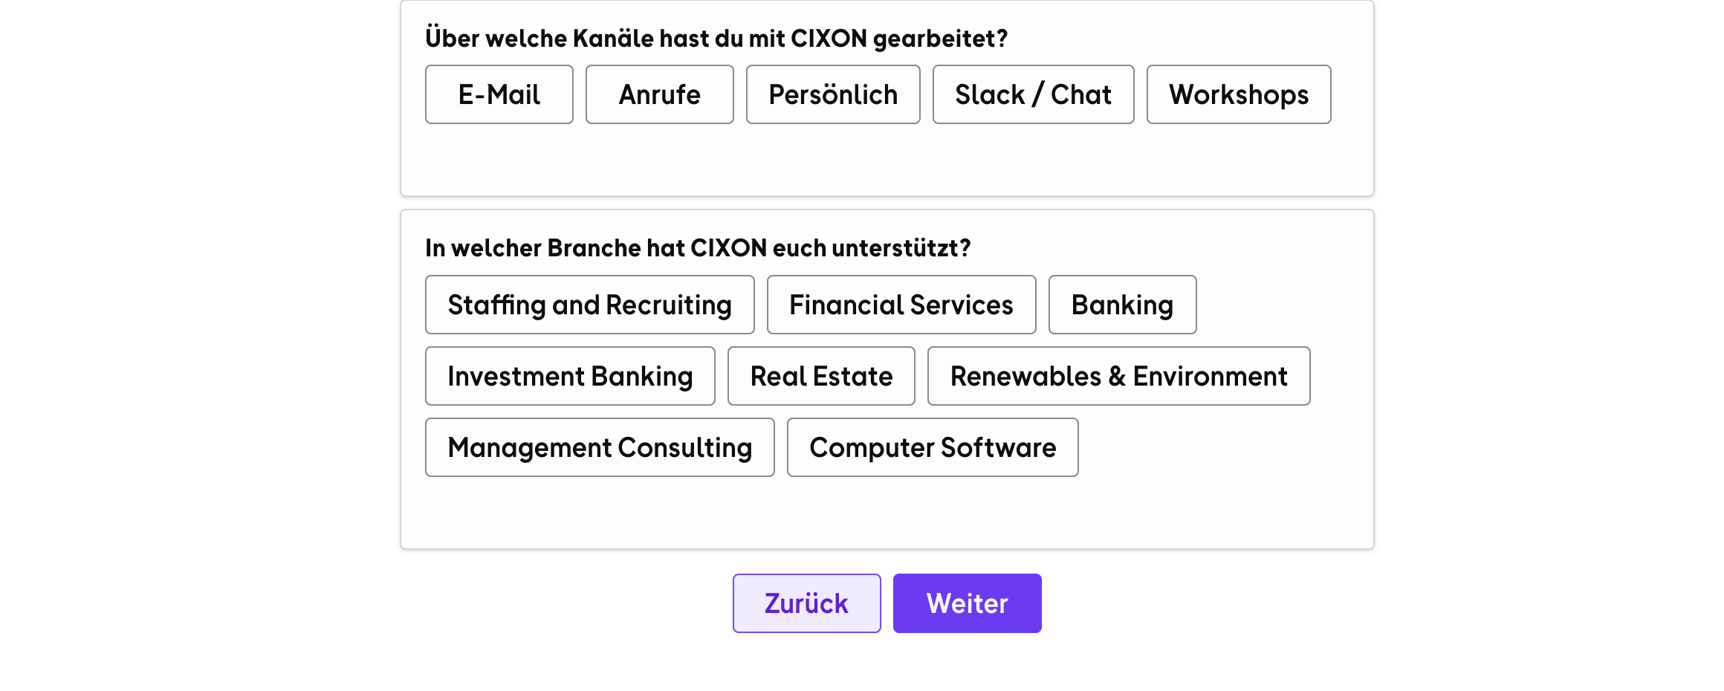1724x691 pixels.
Task: Choose Persönlich as a channel
Action: [833, 94]
